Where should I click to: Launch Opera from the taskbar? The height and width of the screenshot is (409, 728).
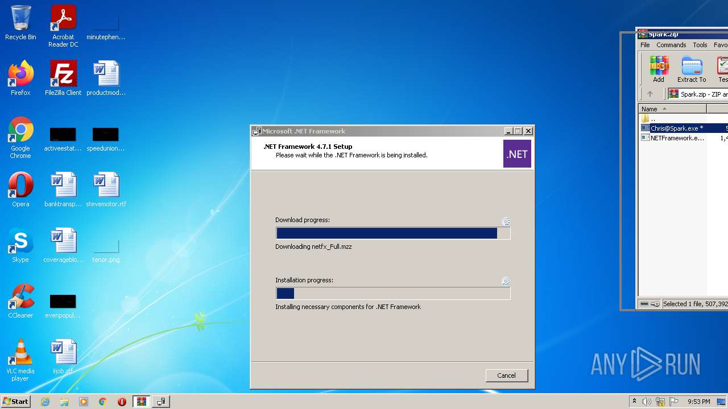(x=122, y=402)
